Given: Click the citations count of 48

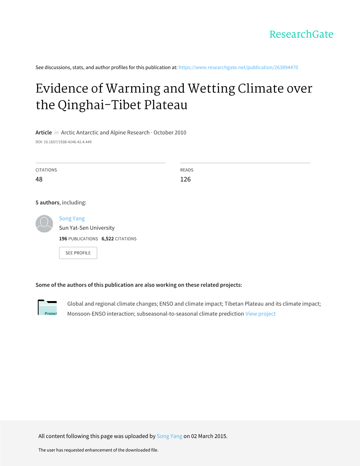Looking at the screenshot, I should click(x=39, y=179).
